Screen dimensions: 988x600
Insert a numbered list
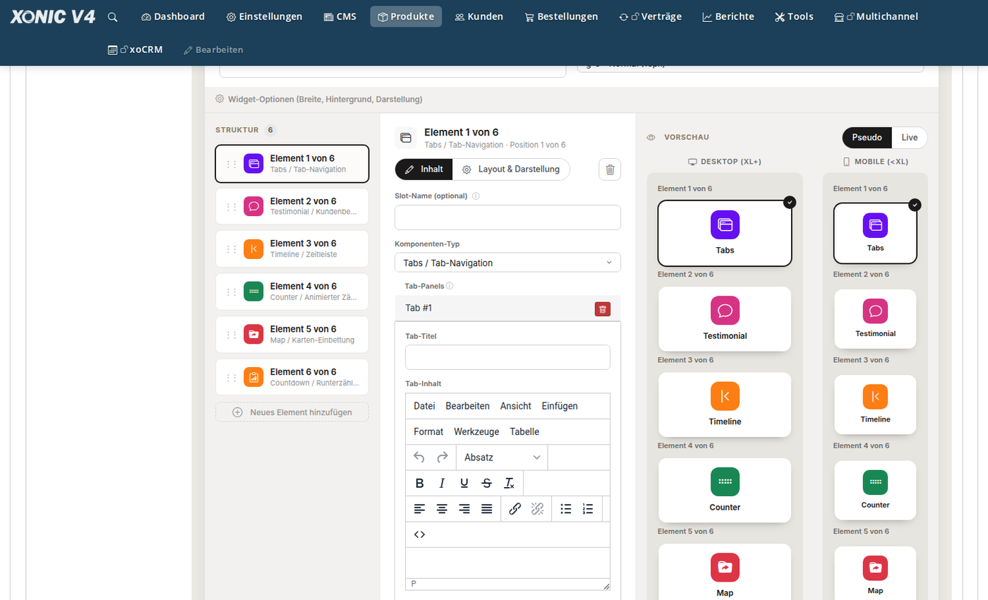(588, 509)
